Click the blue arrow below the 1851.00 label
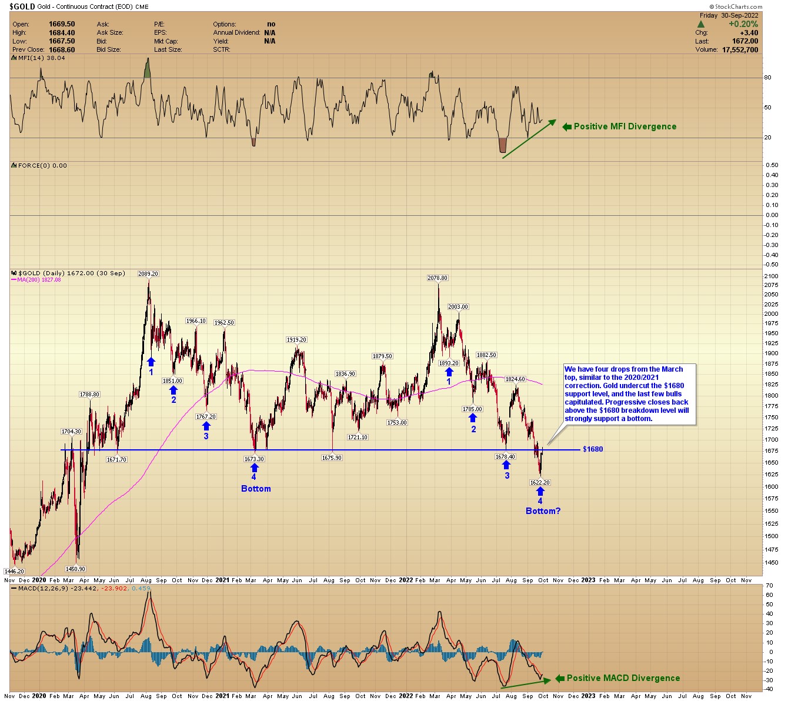Screen dimensions: 788x701 coord(173,390)
